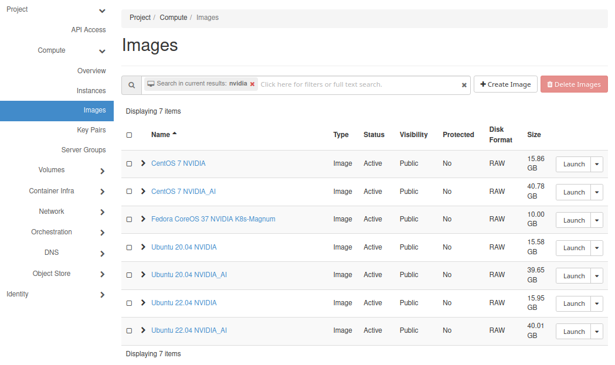Expand Ubuntu 22.04 NVIDIA_AI row details
This screenshot has height=365, width=615.
pyautogui.click(x=143, y=330)
